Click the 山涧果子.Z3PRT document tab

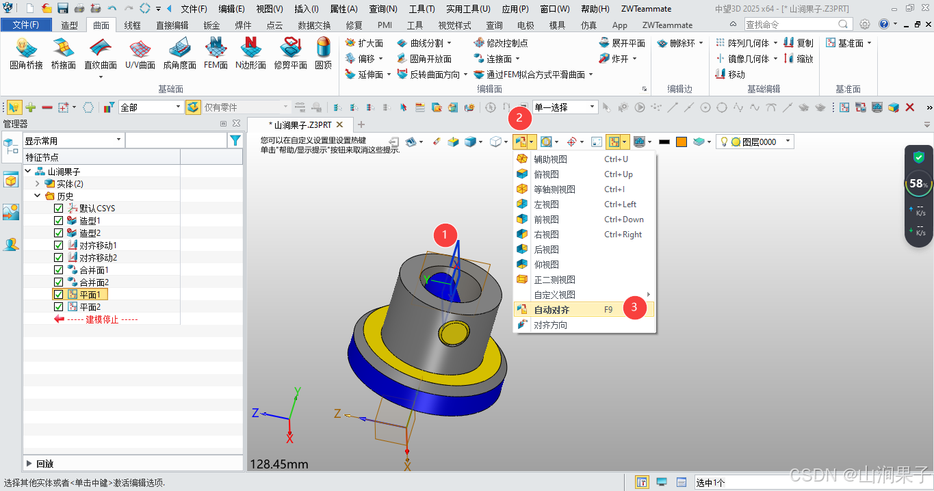click(x=300, y=125)
